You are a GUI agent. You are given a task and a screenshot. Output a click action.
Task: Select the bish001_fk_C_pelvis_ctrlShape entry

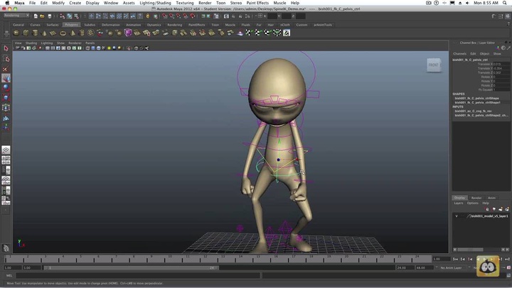pyautogui.click(x=476, y=98)
